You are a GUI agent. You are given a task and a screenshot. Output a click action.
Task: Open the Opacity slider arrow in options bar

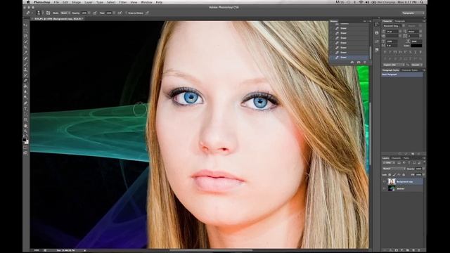pyautogui.click(x=89, y=13)
